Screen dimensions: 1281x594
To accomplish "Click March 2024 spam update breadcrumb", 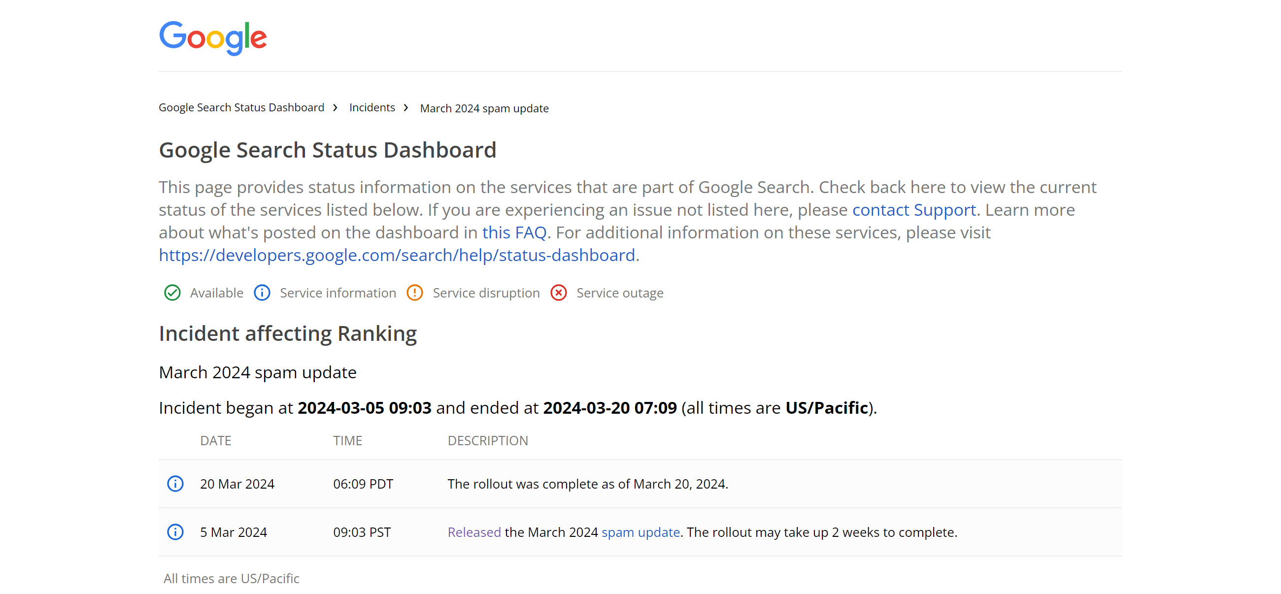I will coord(484,108).
